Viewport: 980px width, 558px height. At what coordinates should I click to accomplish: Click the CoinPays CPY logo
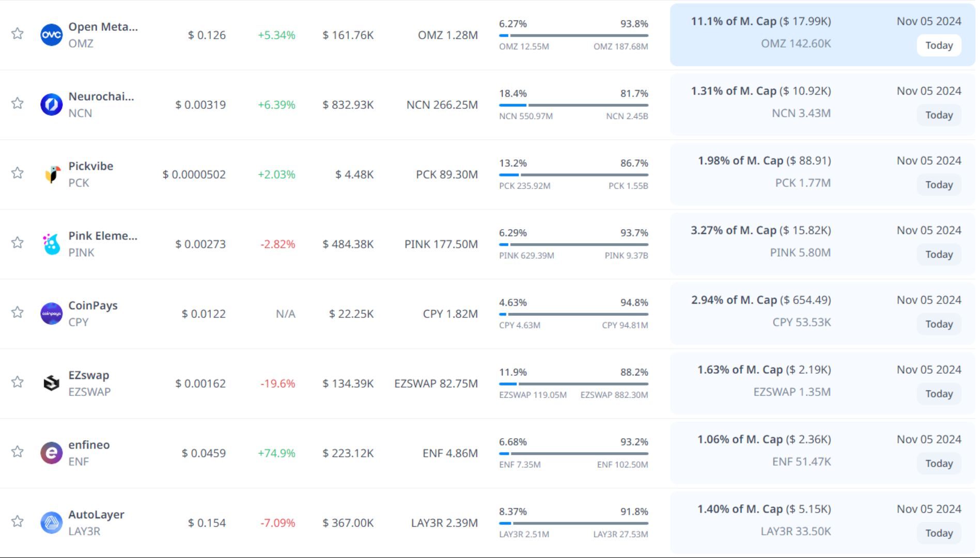point(52,314)
